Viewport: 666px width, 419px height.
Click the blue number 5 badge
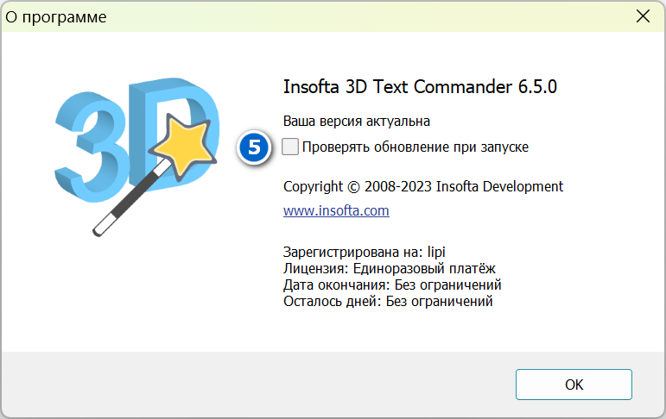pos(254,147)
